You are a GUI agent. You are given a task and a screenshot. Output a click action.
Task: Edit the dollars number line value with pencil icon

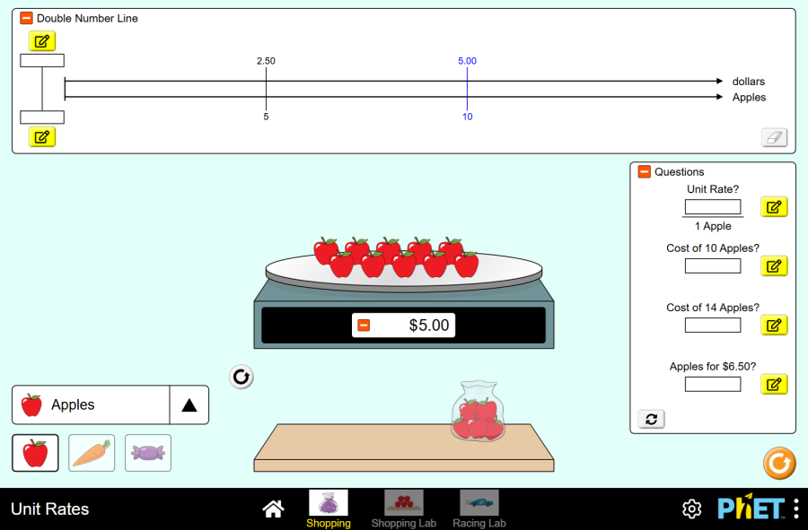coord(41,40)
